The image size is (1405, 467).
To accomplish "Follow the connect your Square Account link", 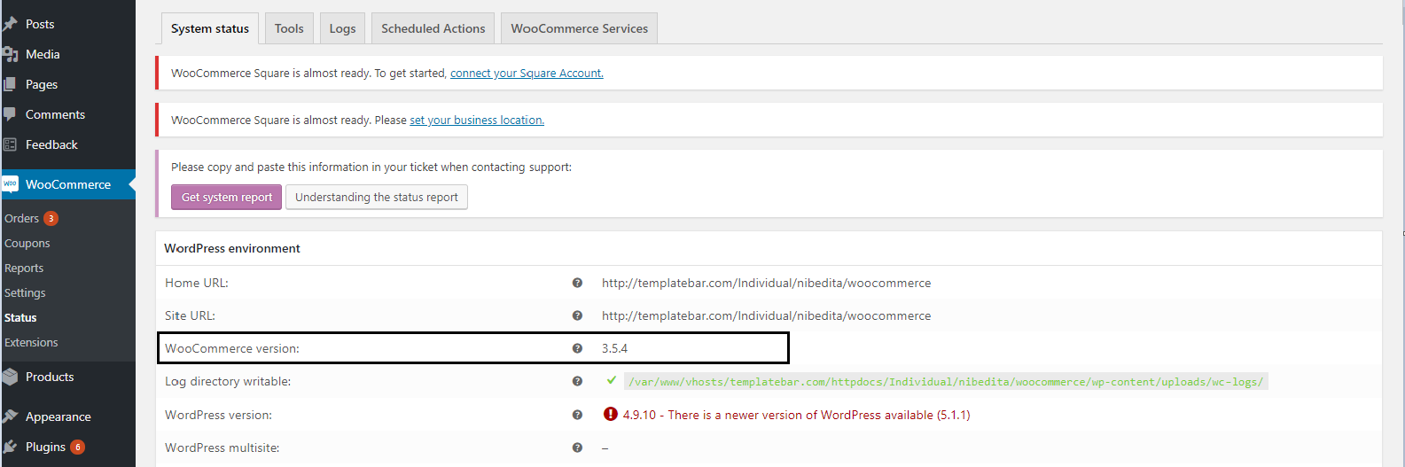I will 527,73.
